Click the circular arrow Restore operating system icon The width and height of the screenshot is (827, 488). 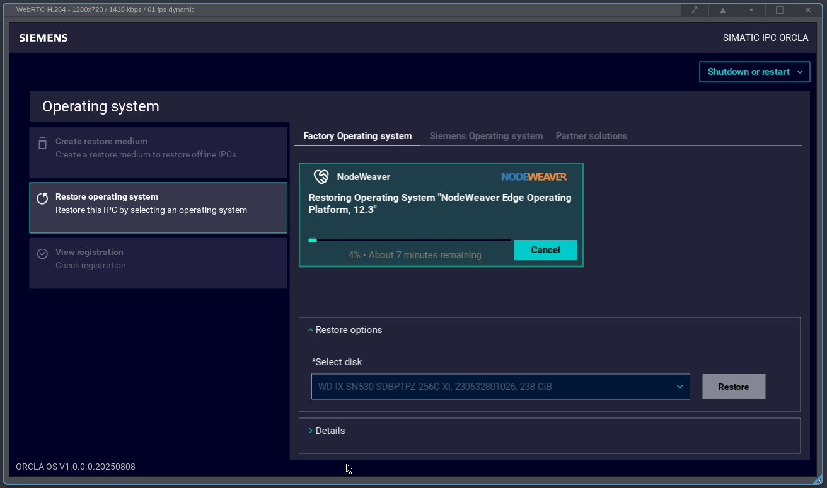click(42, 199)
